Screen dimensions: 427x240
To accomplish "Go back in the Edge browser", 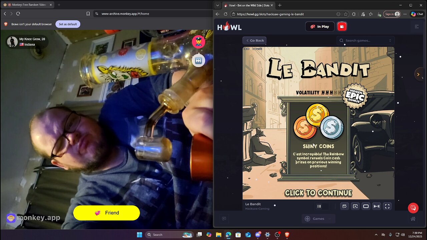I will click(x=218, y=14).
